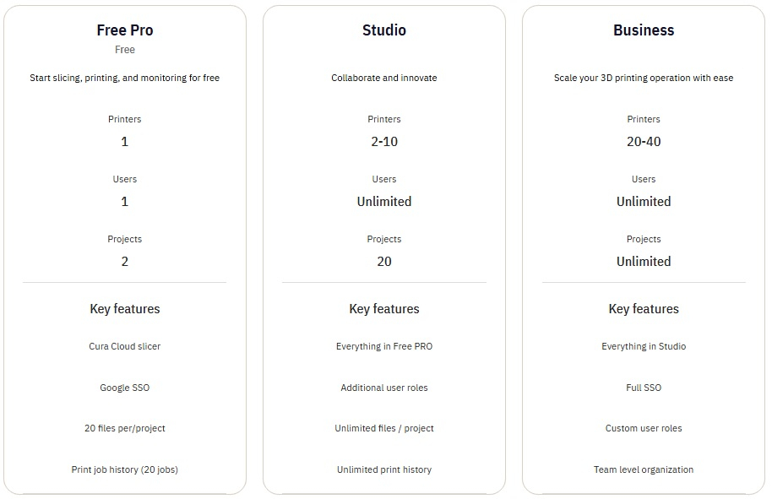
Task: Click the 2-10 printers value in Studio
Action: (384, 142)
